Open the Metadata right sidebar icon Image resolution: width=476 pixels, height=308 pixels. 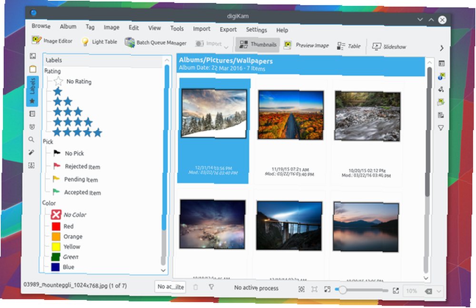point(441,76)
